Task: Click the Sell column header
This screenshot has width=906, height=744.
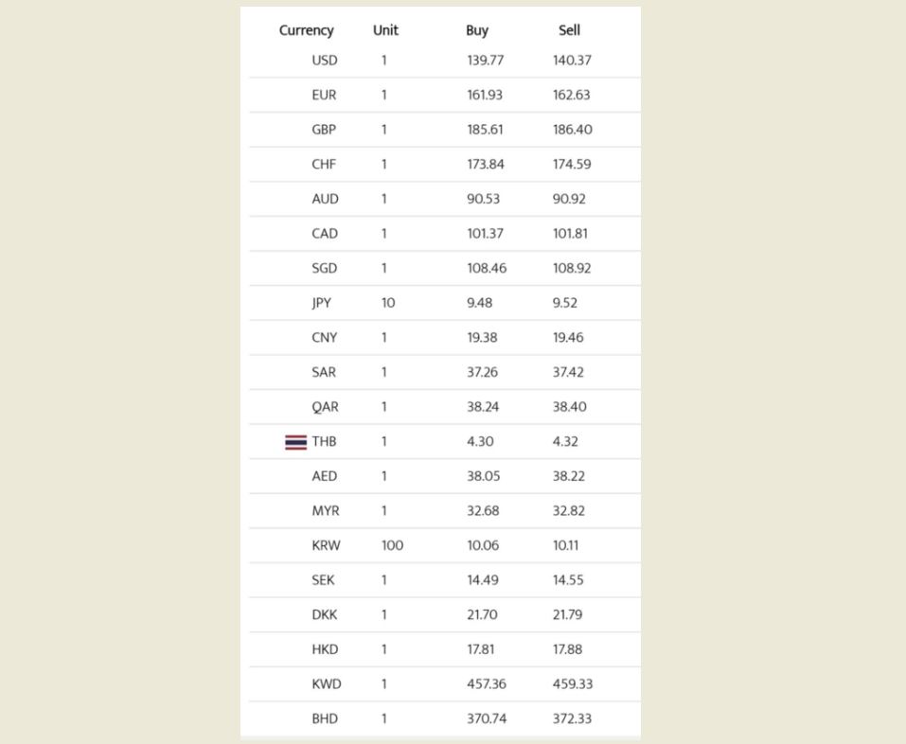Action: click(x=569, y=30)
